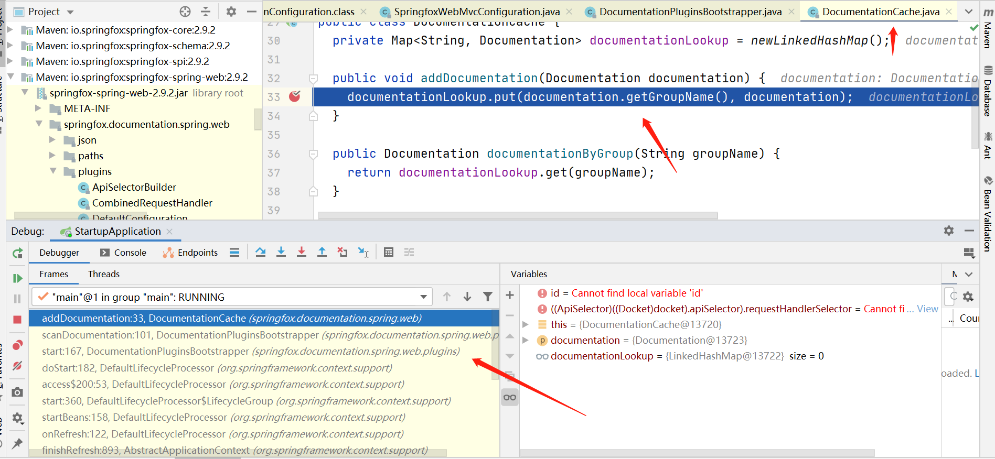Screen dimensions: 995x459
Task: Open View Breakpoints dialog
Action: pos(17,345)
